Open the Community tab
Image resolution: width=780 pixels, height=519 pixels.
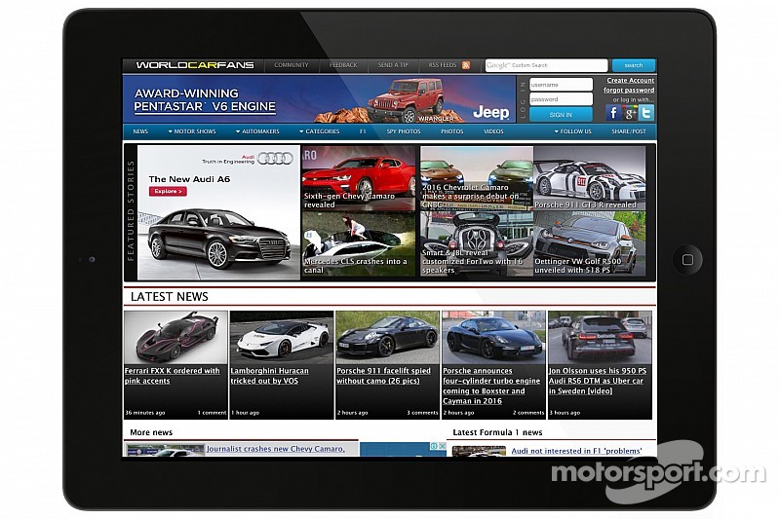291,65
